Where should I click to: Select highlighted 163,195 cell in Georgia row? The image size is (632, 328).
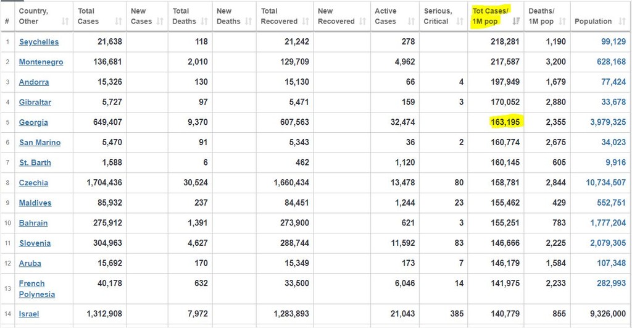pyautogui.click(x=505, y=122)
